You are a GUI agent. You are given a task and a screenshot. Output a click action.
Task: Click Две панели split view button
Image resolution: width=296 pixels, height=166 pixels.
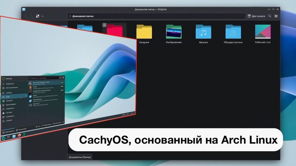(x=256, y=16)
